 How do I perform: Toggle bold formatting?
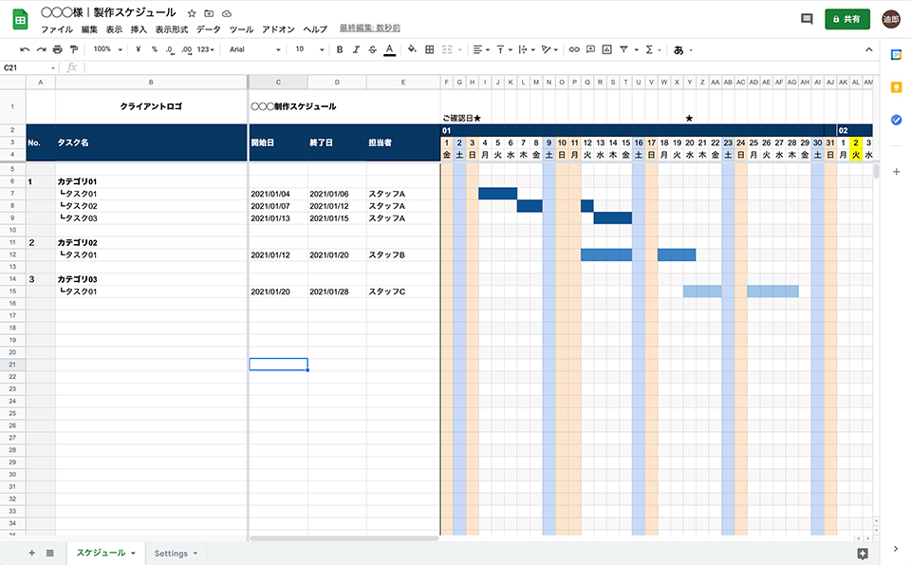pos(340,49)
